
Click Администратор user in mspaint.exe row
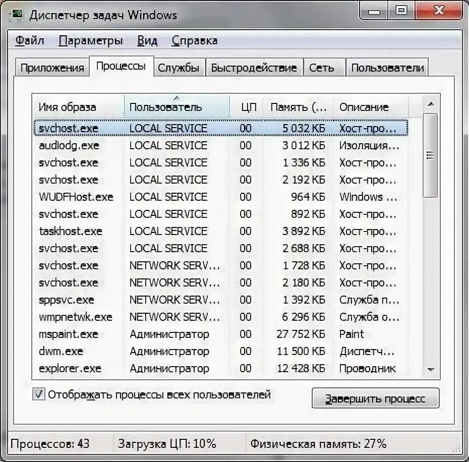[169, 334]
